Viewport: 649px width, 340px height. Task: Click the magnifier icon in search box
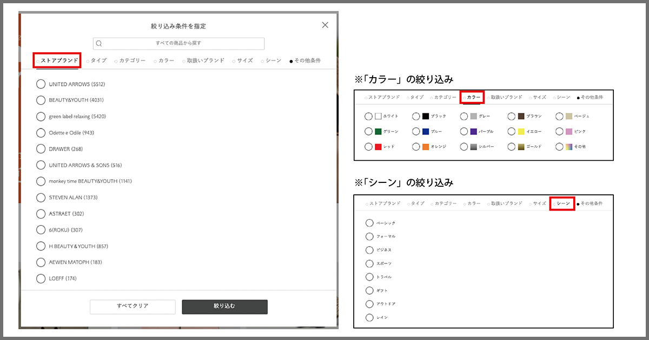tap(99, 43)
